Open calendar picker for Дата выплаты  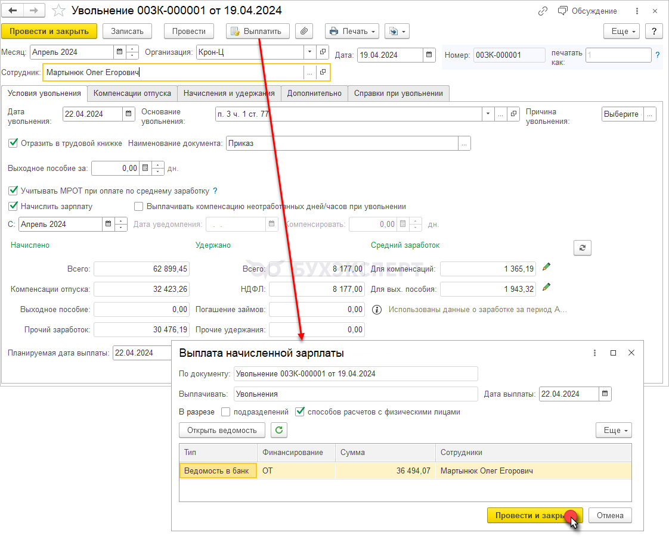coord(605,394)
